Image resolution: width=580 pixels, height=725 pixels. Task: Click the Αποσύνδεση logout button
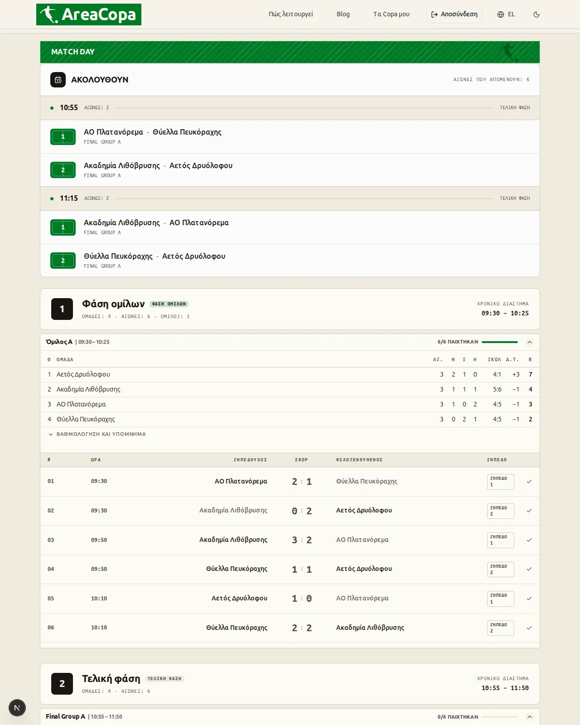(x=454, y=14)
